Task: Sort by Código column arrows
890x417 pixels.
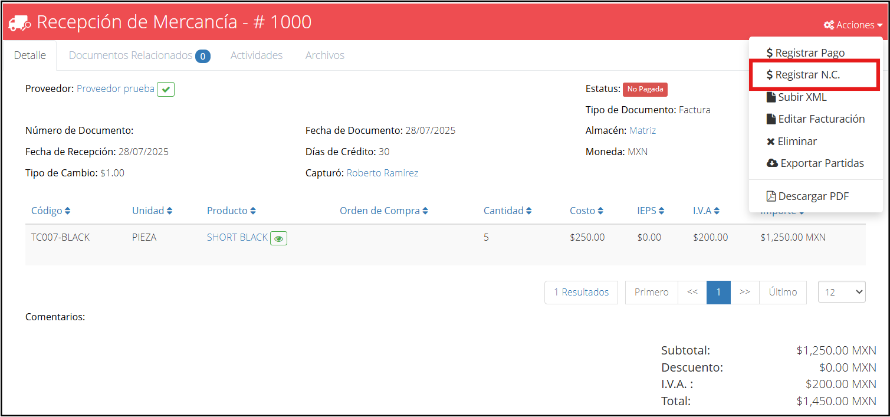Action: pos(68,211)
